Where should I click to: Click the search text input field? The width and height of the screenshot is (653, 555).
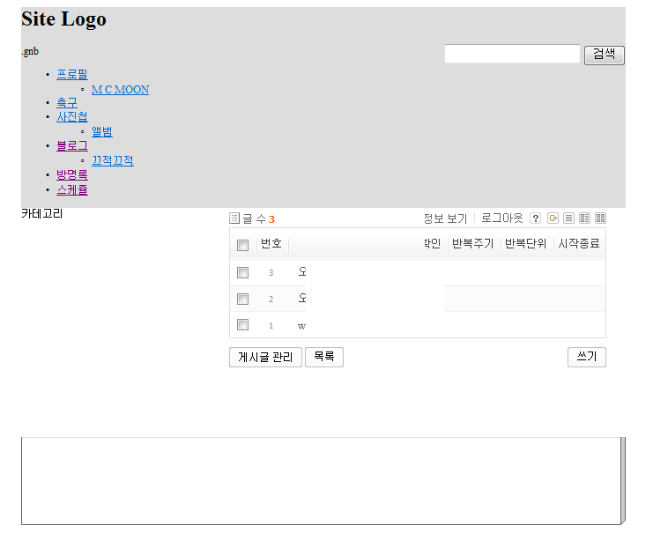coord(512,54)
